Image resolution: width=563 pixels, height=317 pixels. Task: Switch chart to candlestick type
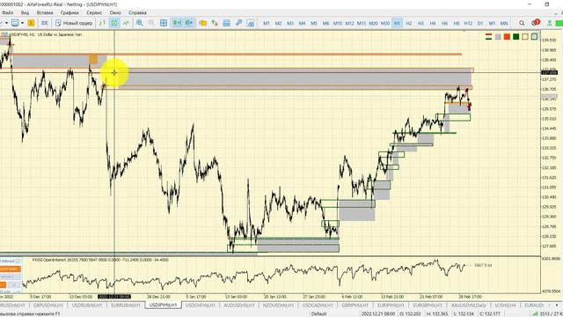click(x=114, y=23)
